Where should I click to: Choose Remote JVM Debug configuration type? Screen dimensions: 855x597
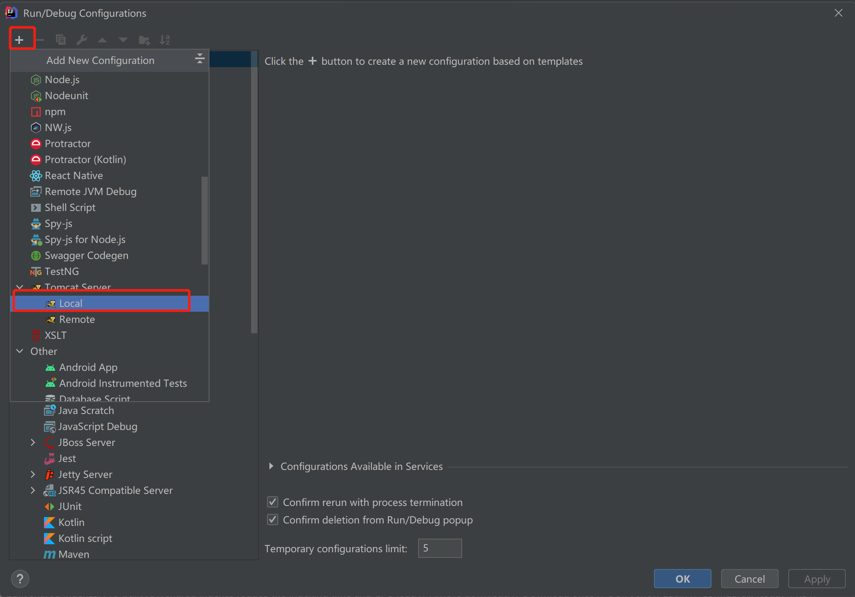pos(90,191)
